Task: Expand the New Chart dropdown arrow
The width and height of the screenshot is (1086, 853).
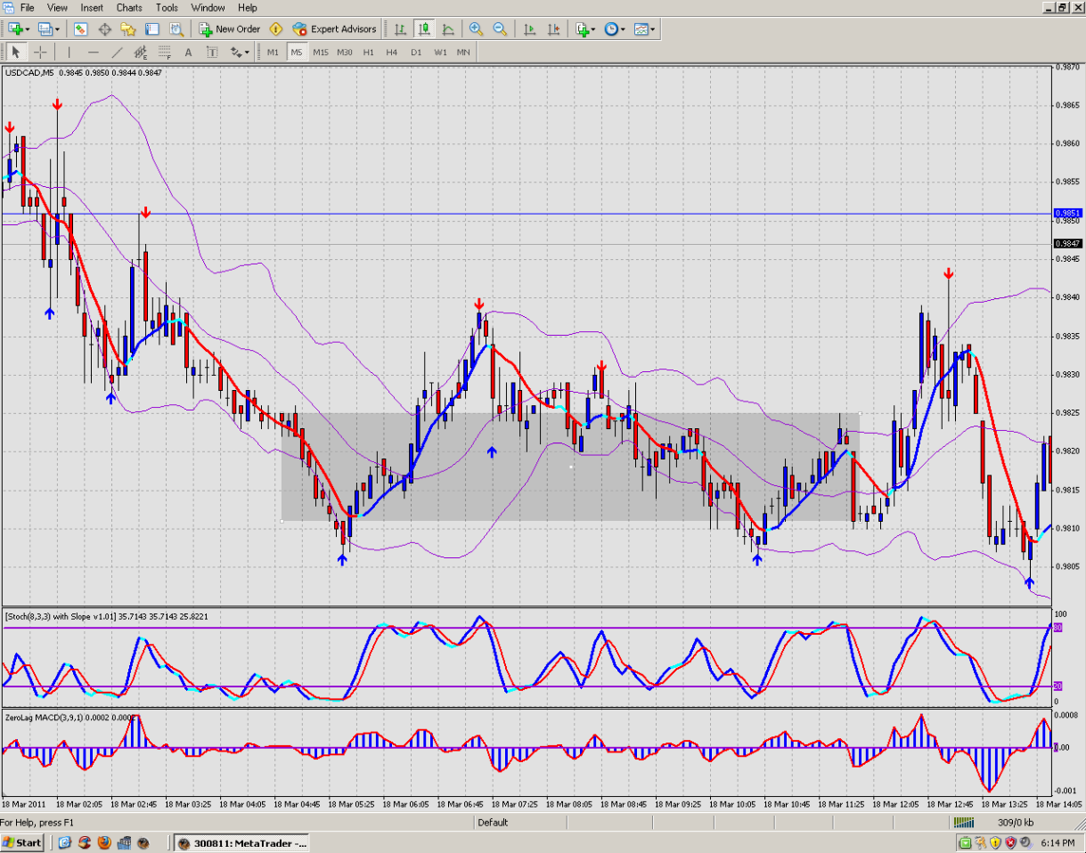Action: pos(28,29)
